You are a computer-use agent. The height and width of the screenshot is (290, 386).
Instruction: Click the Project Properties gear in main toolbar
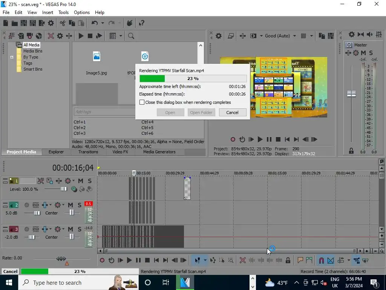click(51, 23)
